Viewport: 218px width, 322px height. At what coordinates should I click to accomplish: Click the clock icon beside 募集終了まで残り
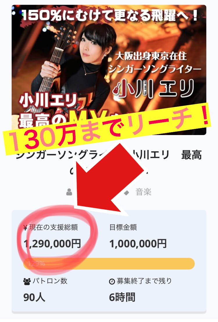(112, 281)
